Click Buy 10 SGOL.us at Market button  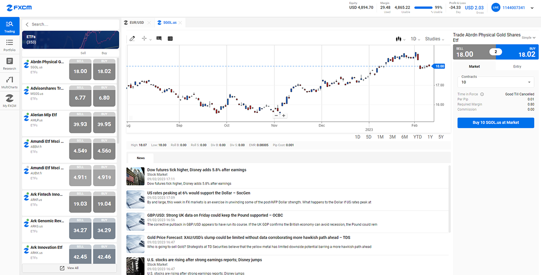point(495,122)
